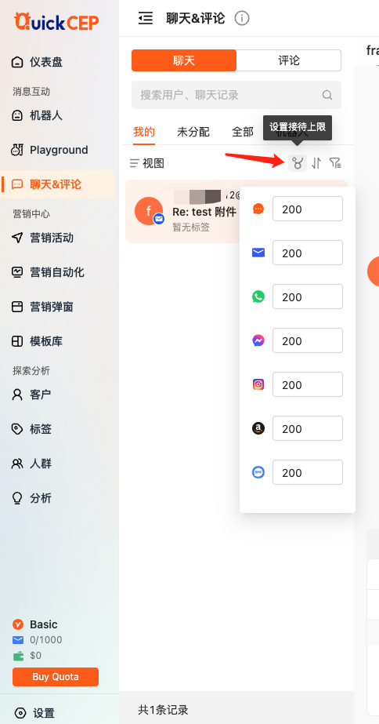Switch to the 评论 toggle tab
Image resolution: width=379 pixels, height=724 pixels.
[x=289, y=60]
